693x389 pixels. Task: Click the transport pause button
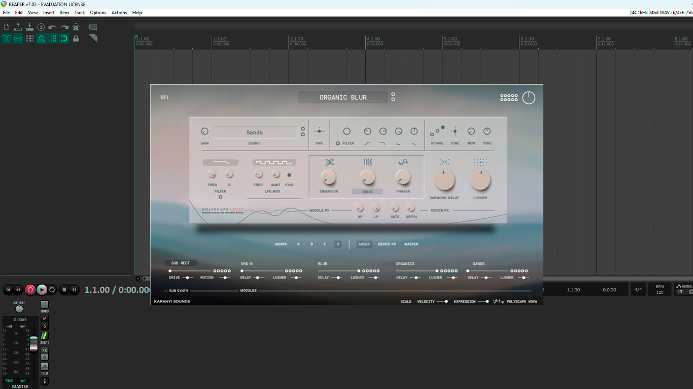[x=74, y=290]
